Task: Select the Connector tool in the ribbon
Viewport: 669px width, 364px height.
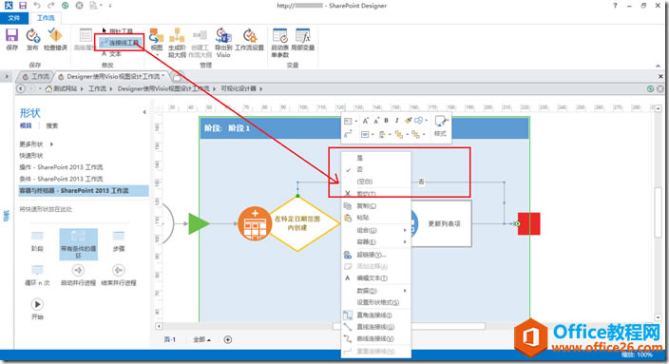Action: pos(120,43)
